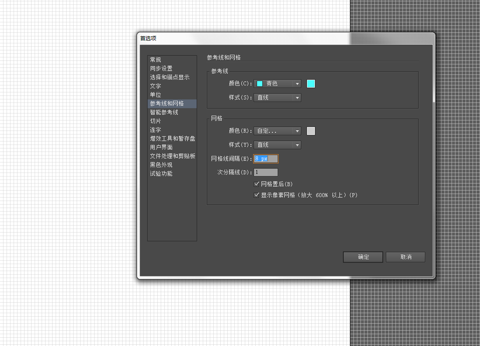Screen dimensions: 480x346
Task: Confirm settings with the 确定 button
Action: click(363, 257)
